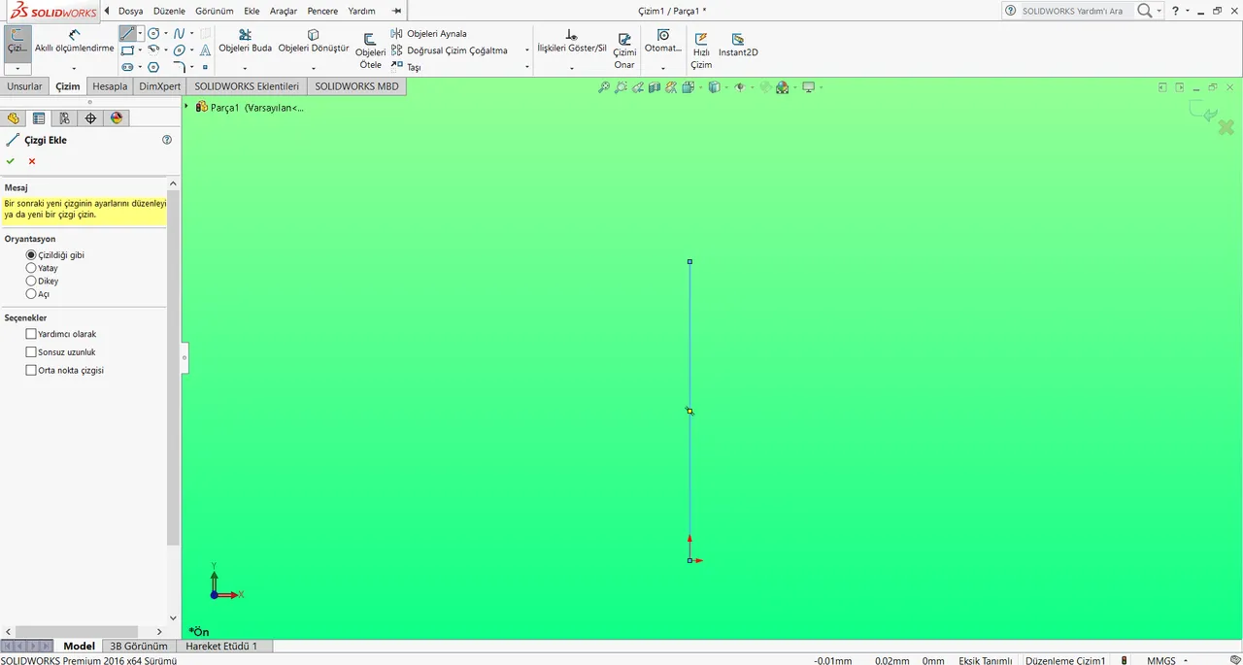
Task: Click the Objeleri Buda trim tool
Action: [245, 41]
